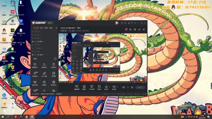Viewport: 212px width, 119px height.
Task: Toggle visibility of 文本 1 source
Action: coord(33,31)
